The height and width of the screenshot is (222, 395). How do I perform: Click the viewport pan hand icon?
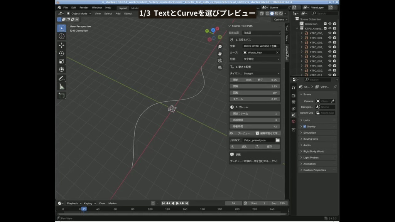(220, 54)
